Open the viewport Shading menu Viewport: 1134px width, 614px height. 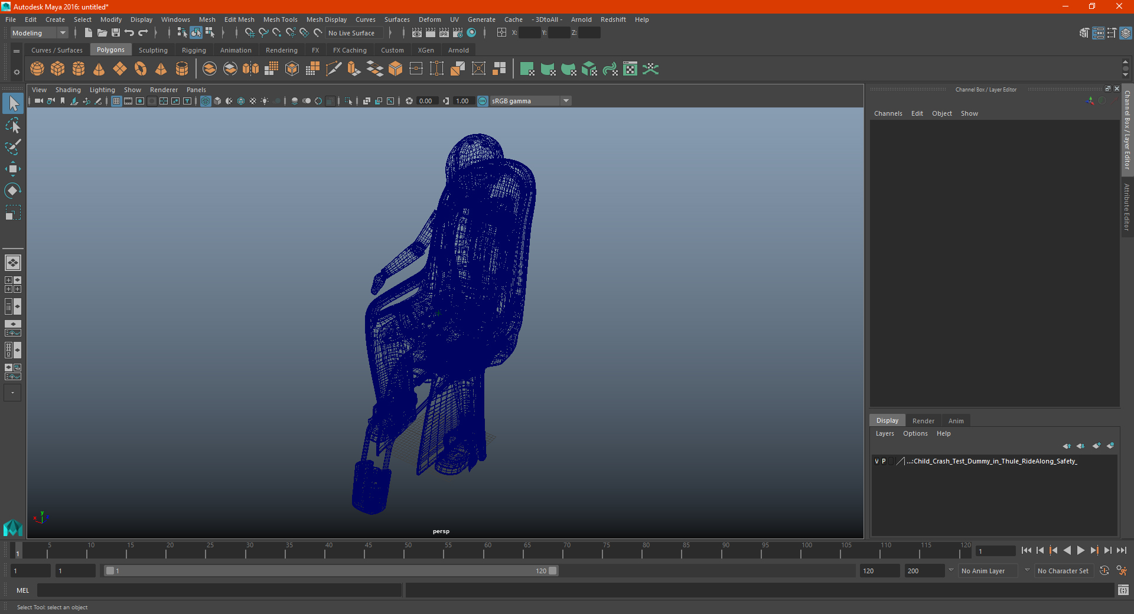[x=68, y=90]
